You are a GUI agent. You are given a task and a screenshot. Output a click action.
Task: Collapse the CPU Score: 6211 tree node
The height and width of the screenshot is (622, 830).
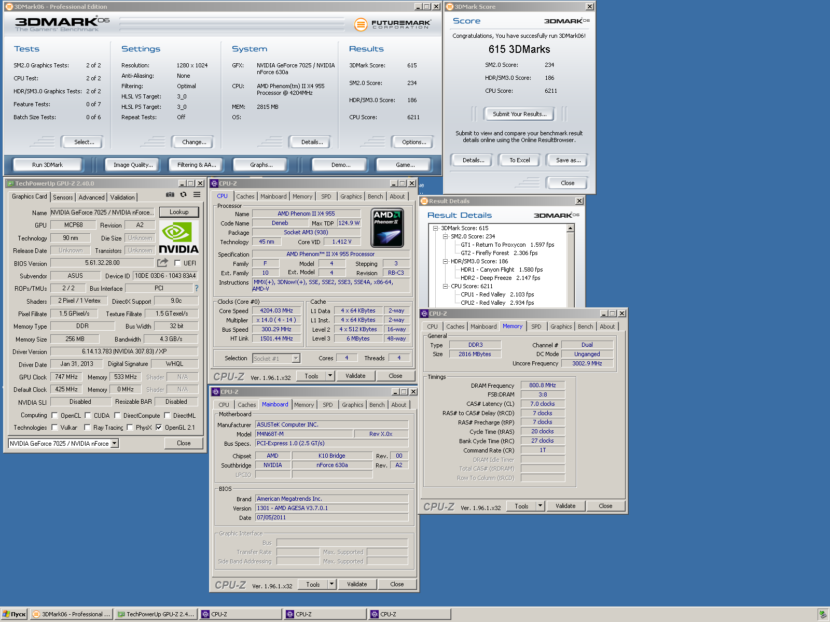[446, 286]
